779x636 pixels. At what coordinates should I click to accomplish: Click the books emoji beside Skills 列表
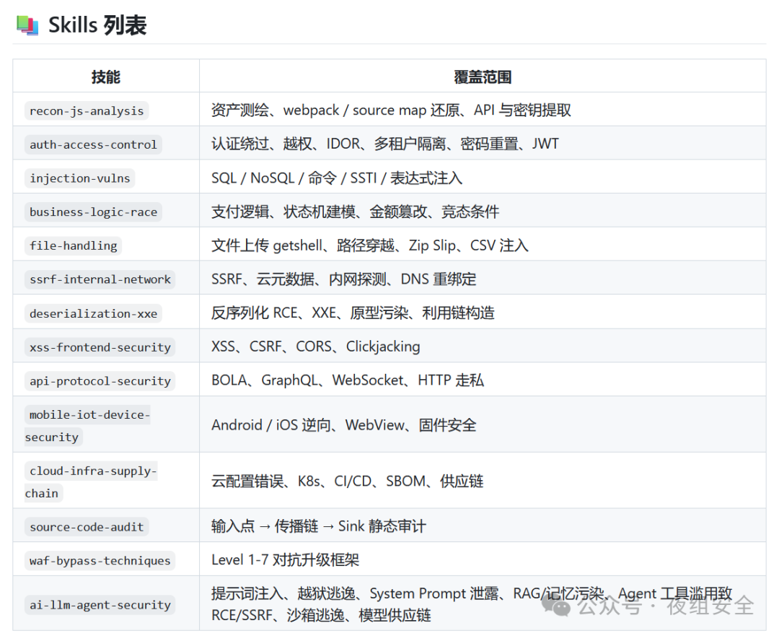click(27, 25)
